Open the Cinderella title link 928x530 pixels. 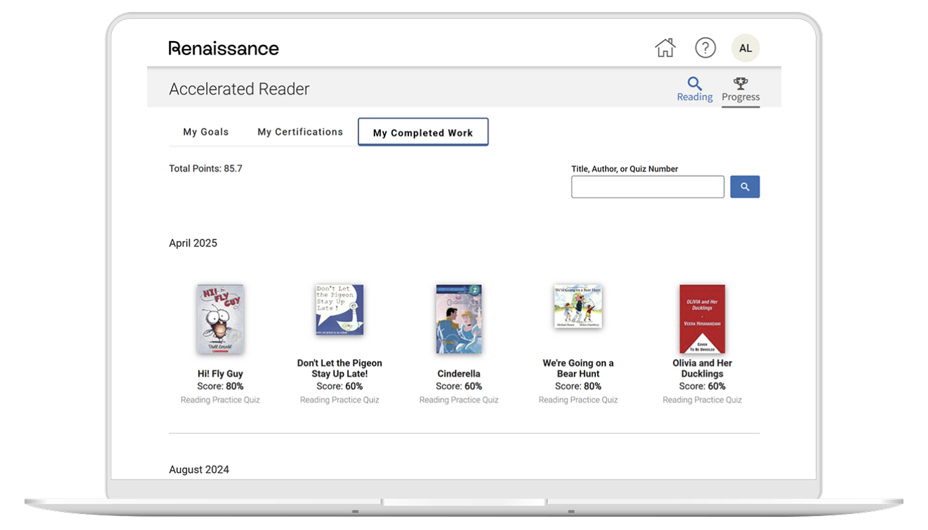tap(459, 374)
